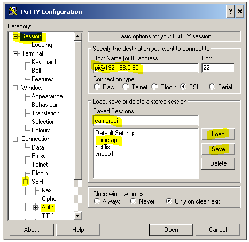Open the Terminal category
The width and height of the screenshot is (249, 242).
[32, 53]
